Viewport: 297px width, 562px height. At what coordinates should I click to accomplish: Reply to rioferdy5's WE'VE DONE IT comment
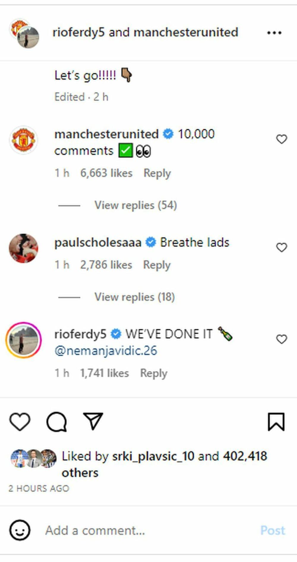154,373
